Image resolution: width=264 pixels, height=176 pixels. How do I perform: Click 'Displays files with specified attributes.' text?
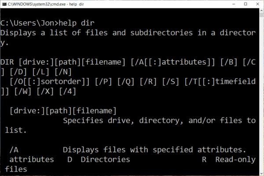point(154,150)
